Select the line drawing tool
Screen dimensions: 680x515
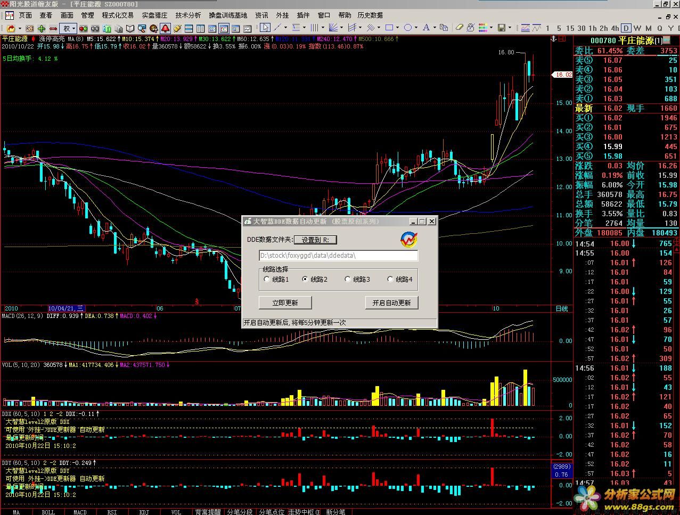pos(277,28)
